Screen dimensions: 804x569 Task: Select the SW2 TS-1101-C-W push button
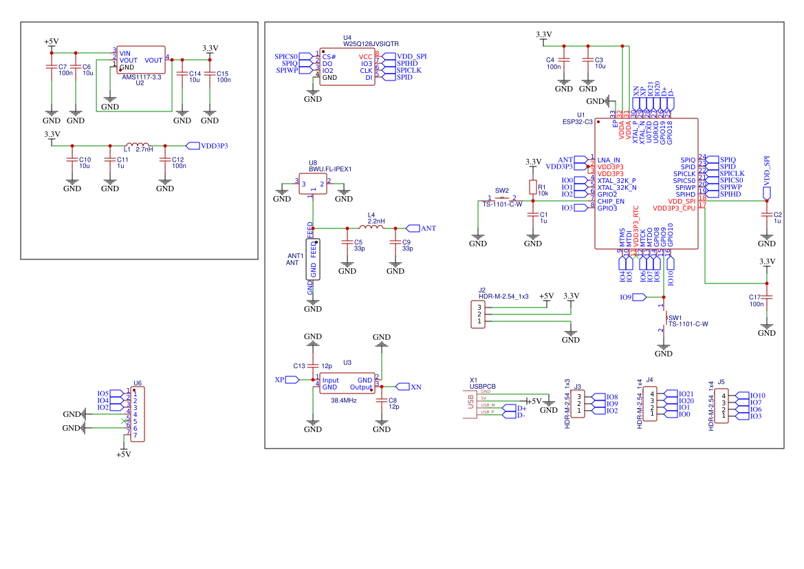click(502, 200)
